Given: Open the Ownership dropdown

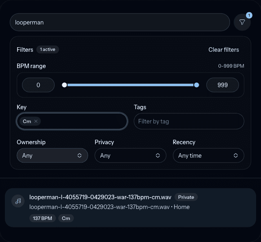Looking at the screenshot, I should [52, 156].
